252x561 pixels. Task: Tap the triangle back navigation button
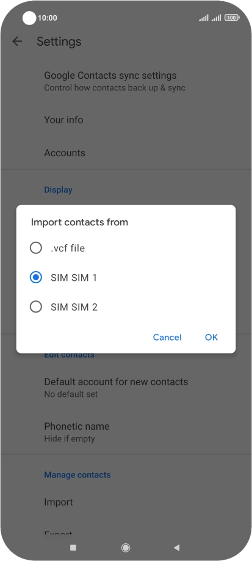[176, 548]
